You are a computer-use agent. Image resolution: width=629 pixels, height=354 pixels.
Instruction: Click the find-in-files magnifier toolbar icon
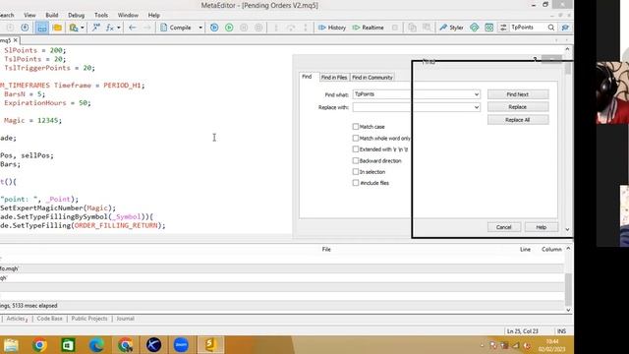(x=74, y=28)
